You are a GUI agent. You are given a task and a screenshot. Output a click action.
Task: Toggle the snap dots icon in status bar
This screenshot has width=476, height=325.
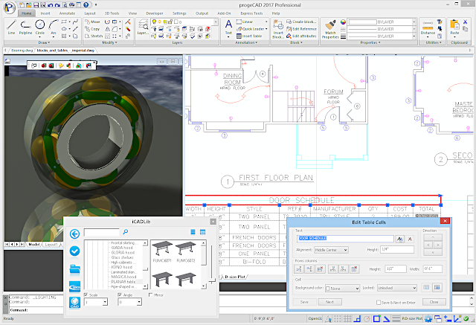pyautogui.click(x=337, y=318)
